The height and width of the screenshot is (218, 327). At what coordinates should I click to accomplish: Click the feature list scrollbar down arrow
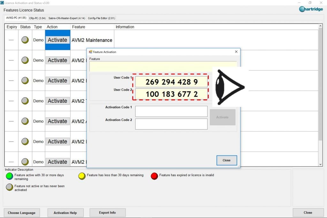tap(321, 164)
